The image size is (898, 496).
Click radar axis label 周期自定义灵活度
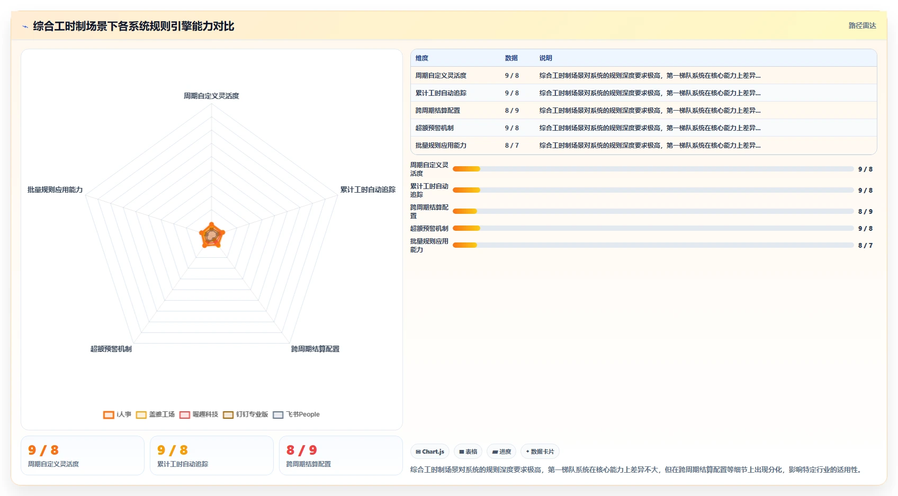[x=211, y=96]
